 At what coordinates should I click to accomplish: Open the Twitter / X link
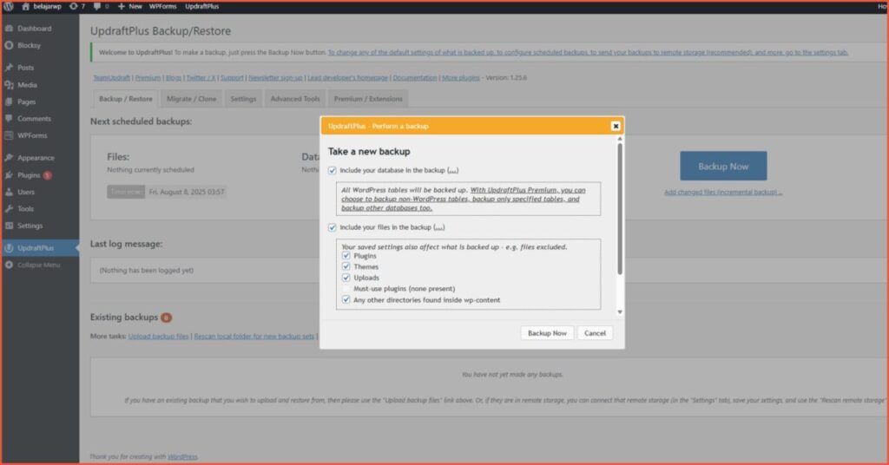201,78
